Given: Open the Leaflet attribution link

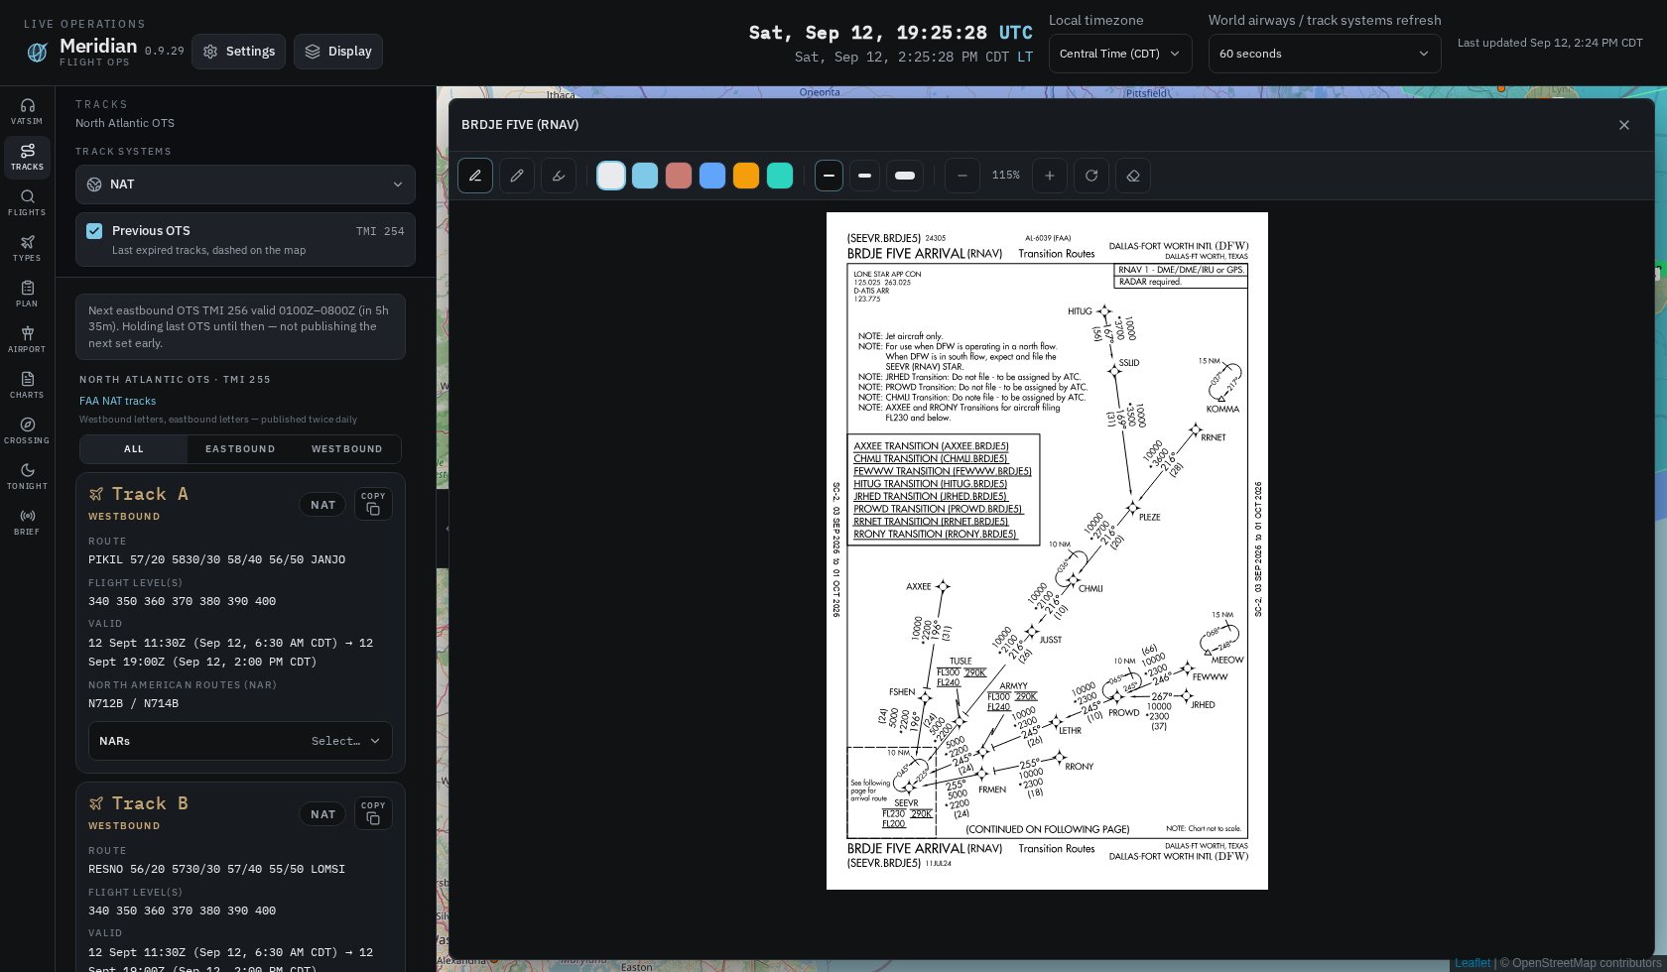Looking at the screenshot, I should click(x=1473, y=963).
